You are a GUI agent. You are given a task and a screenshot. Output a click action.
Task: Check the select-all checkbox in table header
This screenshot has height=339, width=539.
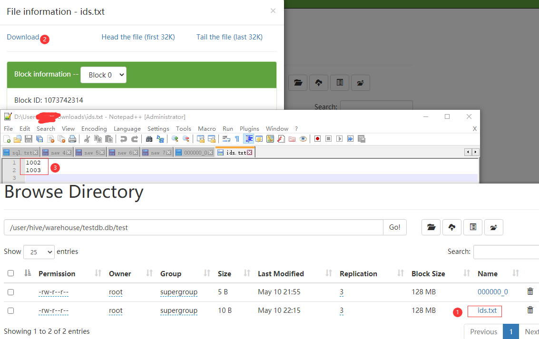point(10,273)
